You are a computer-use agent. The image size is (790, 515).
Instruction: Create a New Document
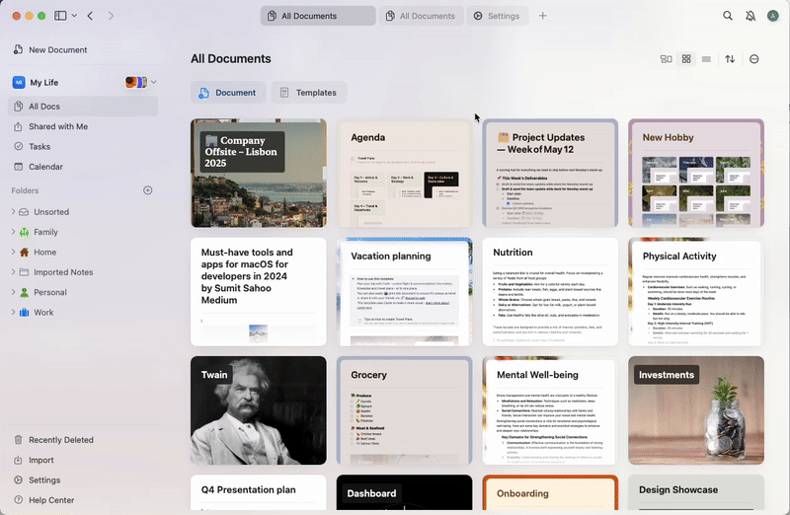(50, 50)
